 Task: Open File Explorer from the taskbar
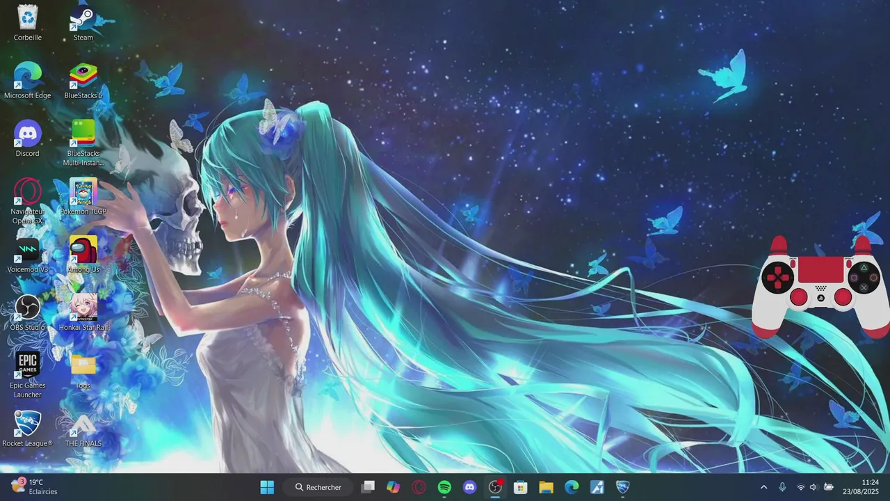(546, 487)
